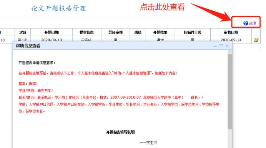Viewport: 266px width, 148px height.
Task: Close the 帮助信息查看 dialog
Action: click(x=227, y=46)
